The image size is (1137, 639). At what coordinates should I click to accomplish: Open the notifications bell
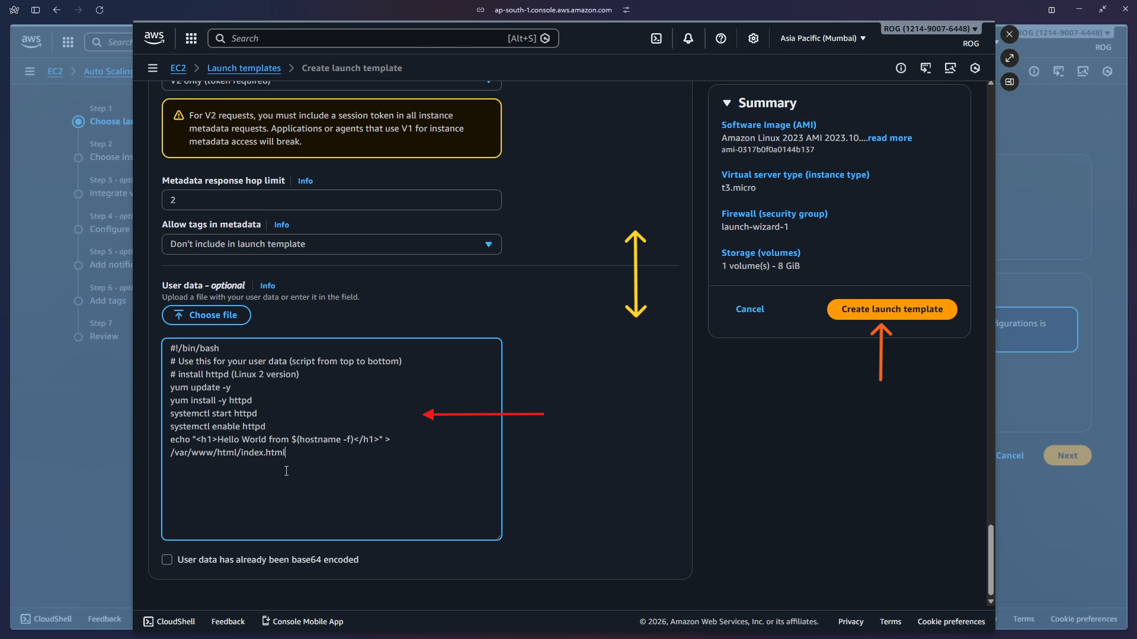(688, 38)
